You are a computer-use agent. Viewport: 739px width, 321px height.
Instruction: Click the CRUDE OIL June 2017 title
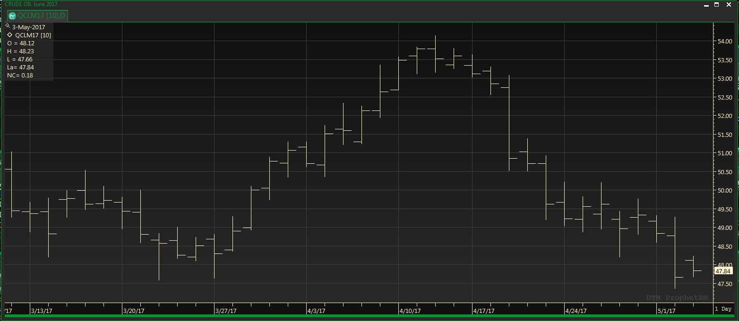pos(31,4)
